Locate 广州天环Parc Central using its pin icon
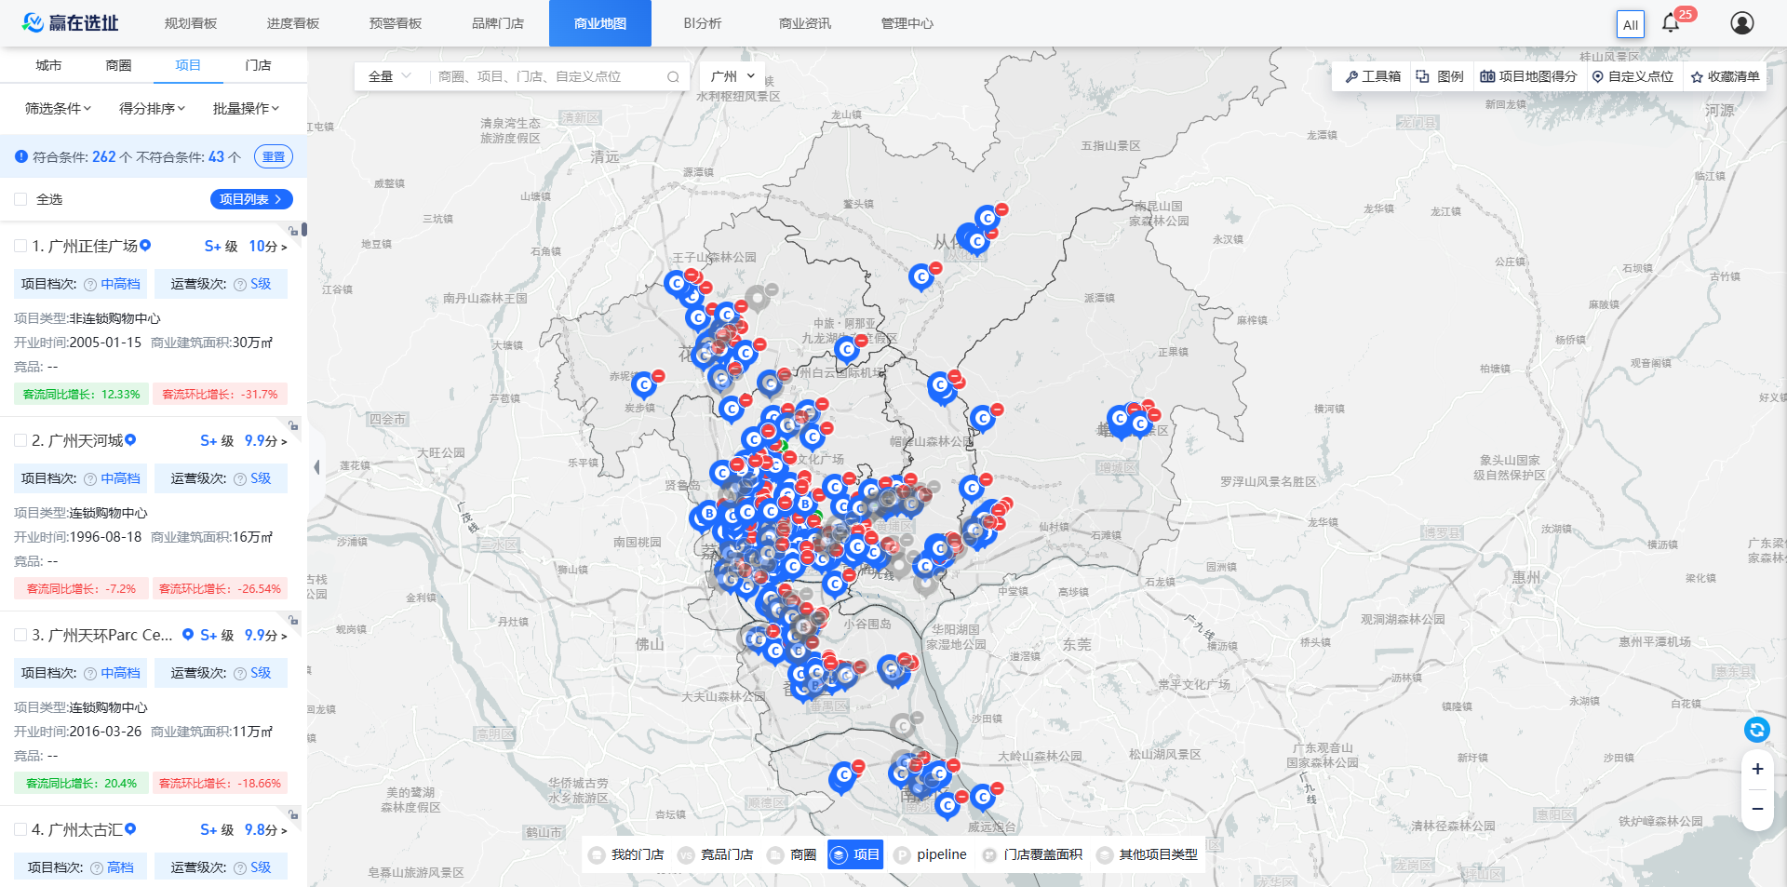Screen dimensions: 1787x887 tap(188, 635)
